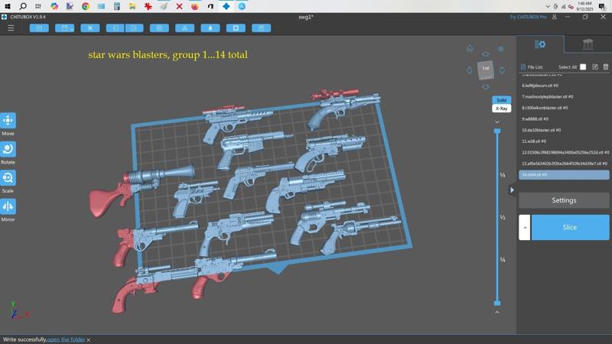Select file 6.bef6jdesurv.stl in the list
612x344 pixels.
coord(564,86)
